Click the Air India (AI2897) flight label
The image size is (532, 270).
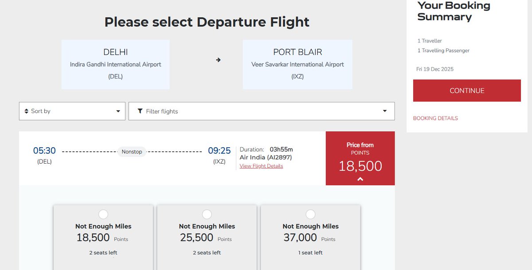(266, 157)
